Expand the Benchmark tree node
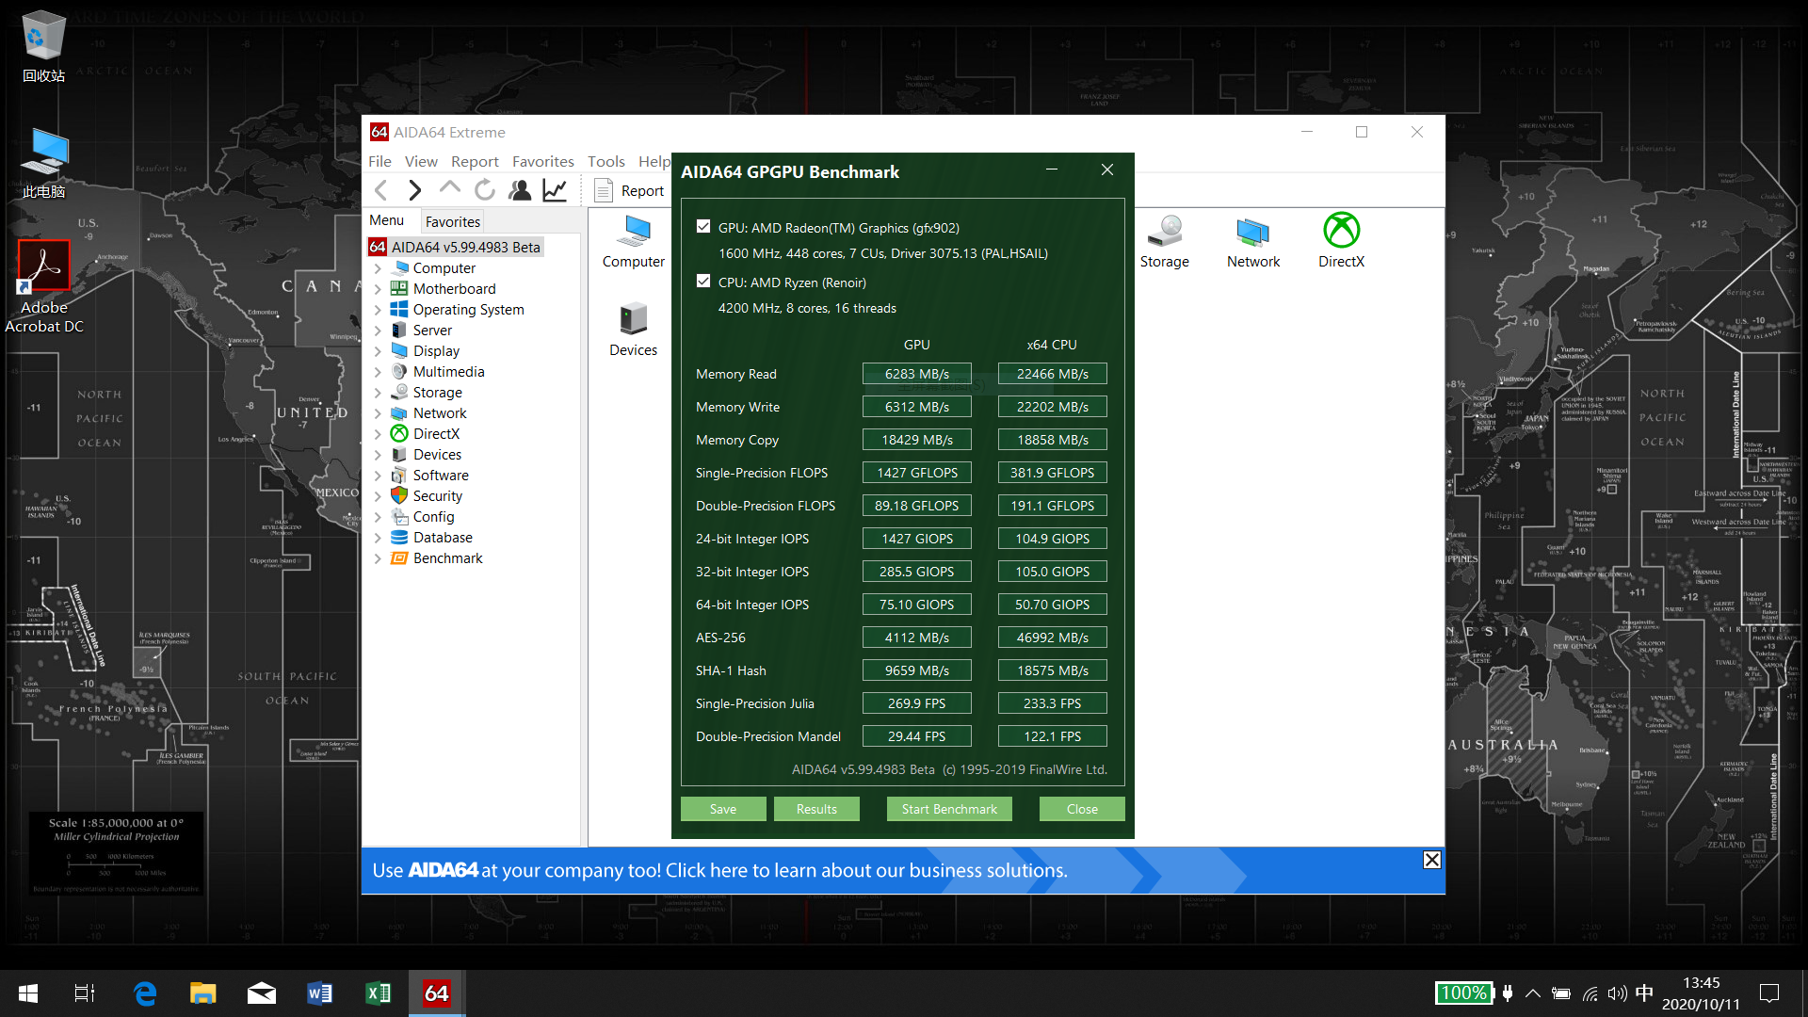Image resolution: width=1808 pixels, height=1017 pixels. (379, 558)
